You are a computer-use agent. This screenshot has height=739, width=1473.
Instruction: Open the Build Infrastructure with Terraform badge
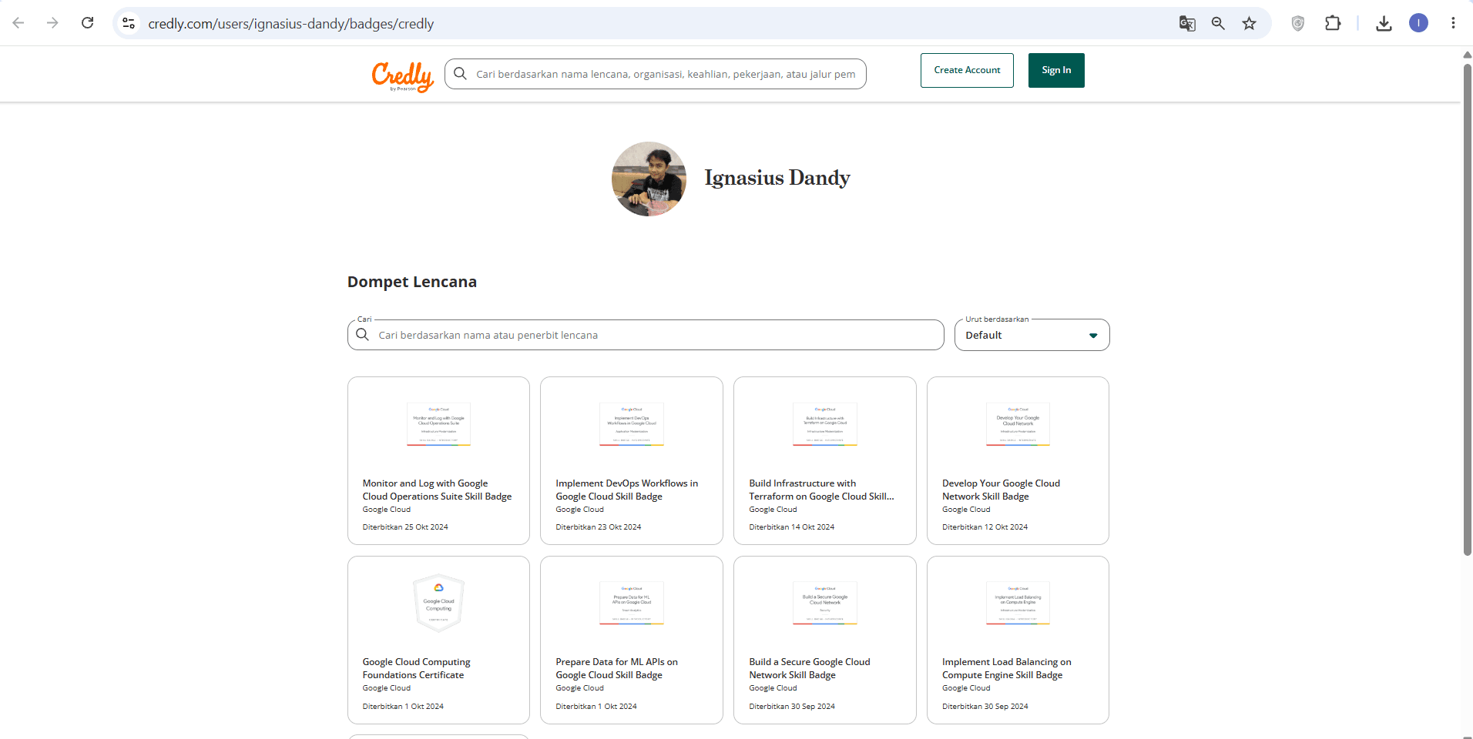click(825, 460)
